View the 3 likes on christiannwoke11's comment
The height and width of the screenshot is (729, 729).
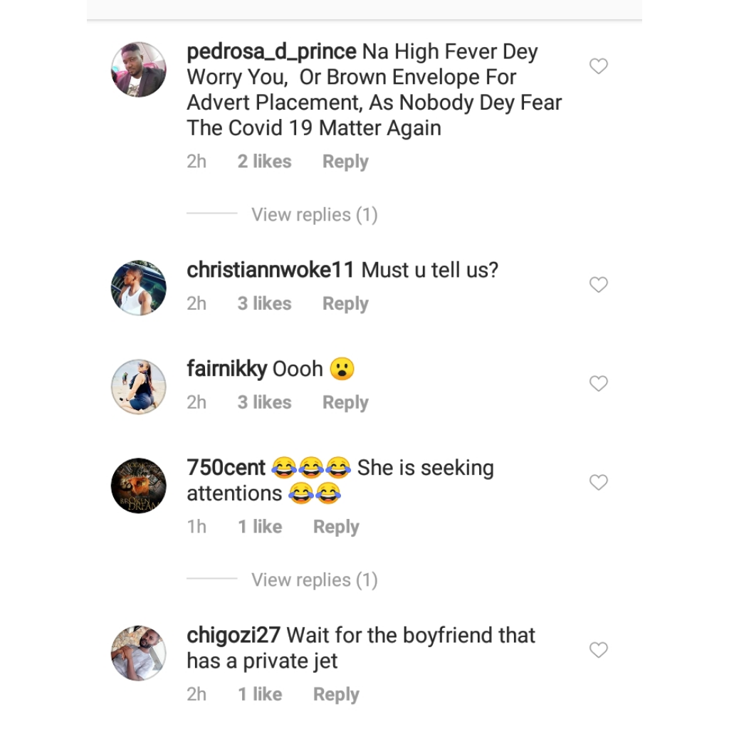coord(264,303)
